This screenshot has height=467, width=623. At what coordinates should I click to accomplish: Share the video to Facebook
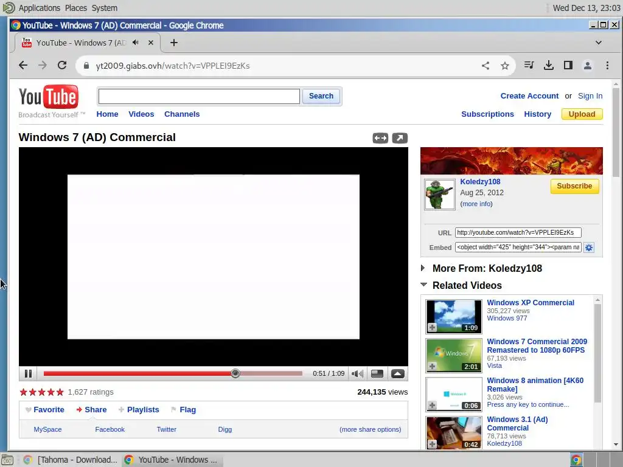pyautogui.click(x=110, y=429)
